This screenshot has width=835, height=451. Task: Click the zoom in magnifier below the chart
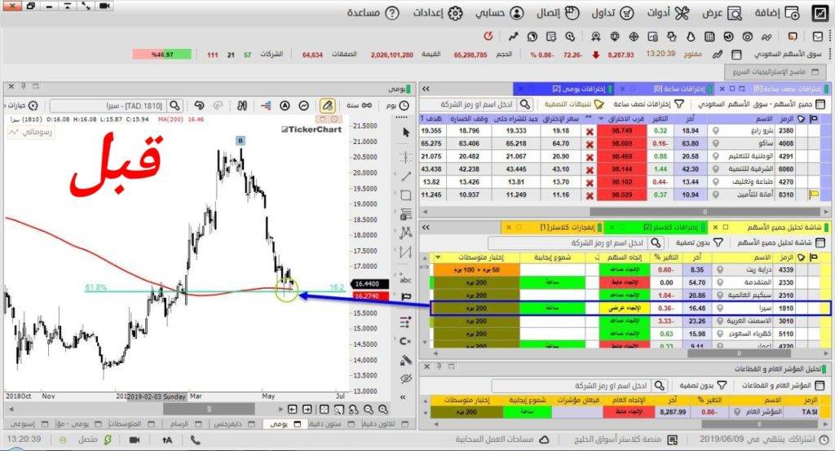[x=383, y=409]
